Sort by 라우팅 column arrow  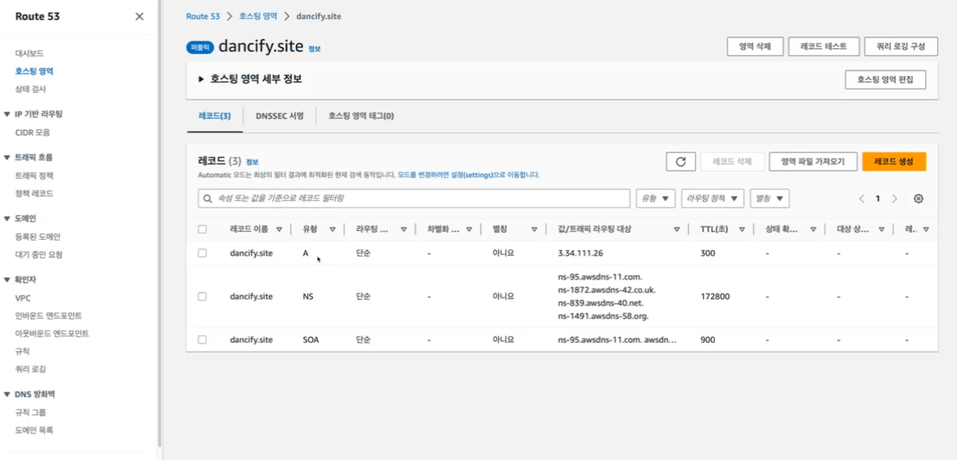pyautogui.click(x=404, y=229)
